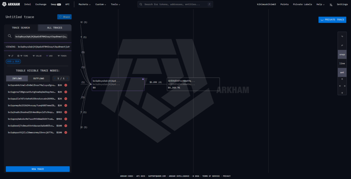The height and width of the screenshot is (179, 351).
Task: Open Settings
Action: pyautogui.click(x=342, y=4)
